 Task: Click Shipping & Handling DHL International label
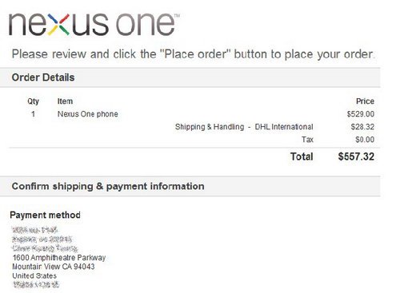pos(244,127)
